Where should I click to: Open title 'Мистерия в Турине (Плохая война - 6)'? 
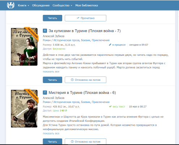pos(82,93)
